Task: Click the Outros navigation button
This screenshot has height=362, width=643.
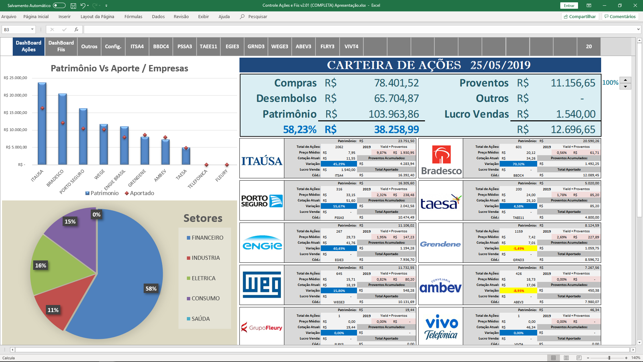Action: (89, 47)
